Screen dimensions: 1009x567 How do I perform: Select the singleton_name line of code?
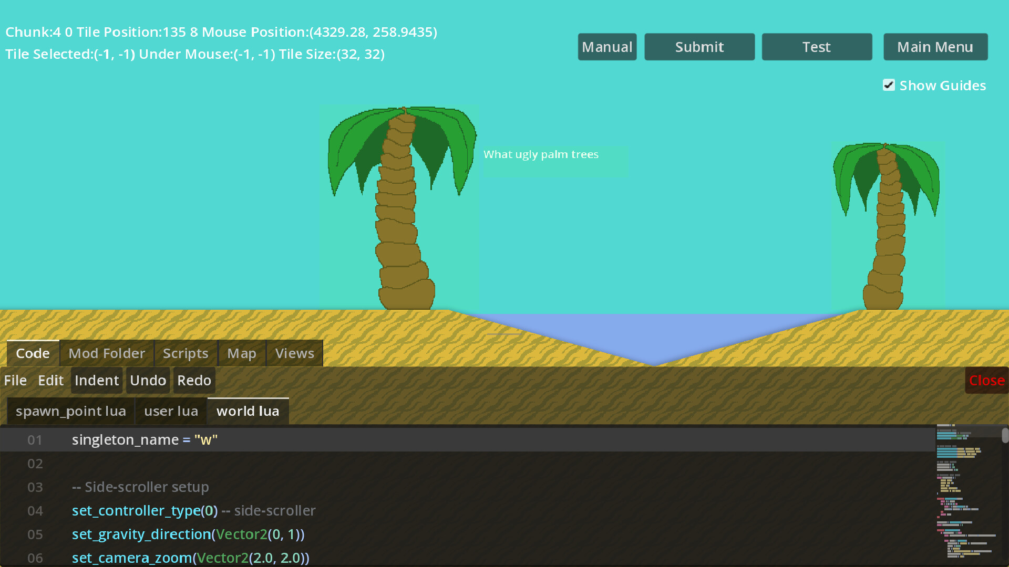click(x=145, y=439)
